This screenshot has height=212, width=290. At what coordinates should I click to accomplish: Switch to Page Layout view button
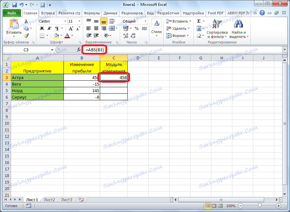point(214,206)
